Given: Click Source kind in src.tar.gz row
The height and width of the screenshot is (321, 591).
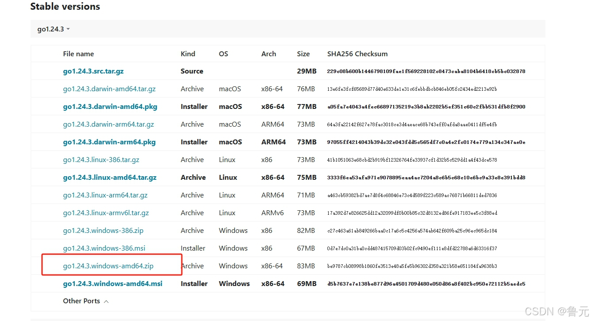Looking at the screenshot, I should pos(192,71).
